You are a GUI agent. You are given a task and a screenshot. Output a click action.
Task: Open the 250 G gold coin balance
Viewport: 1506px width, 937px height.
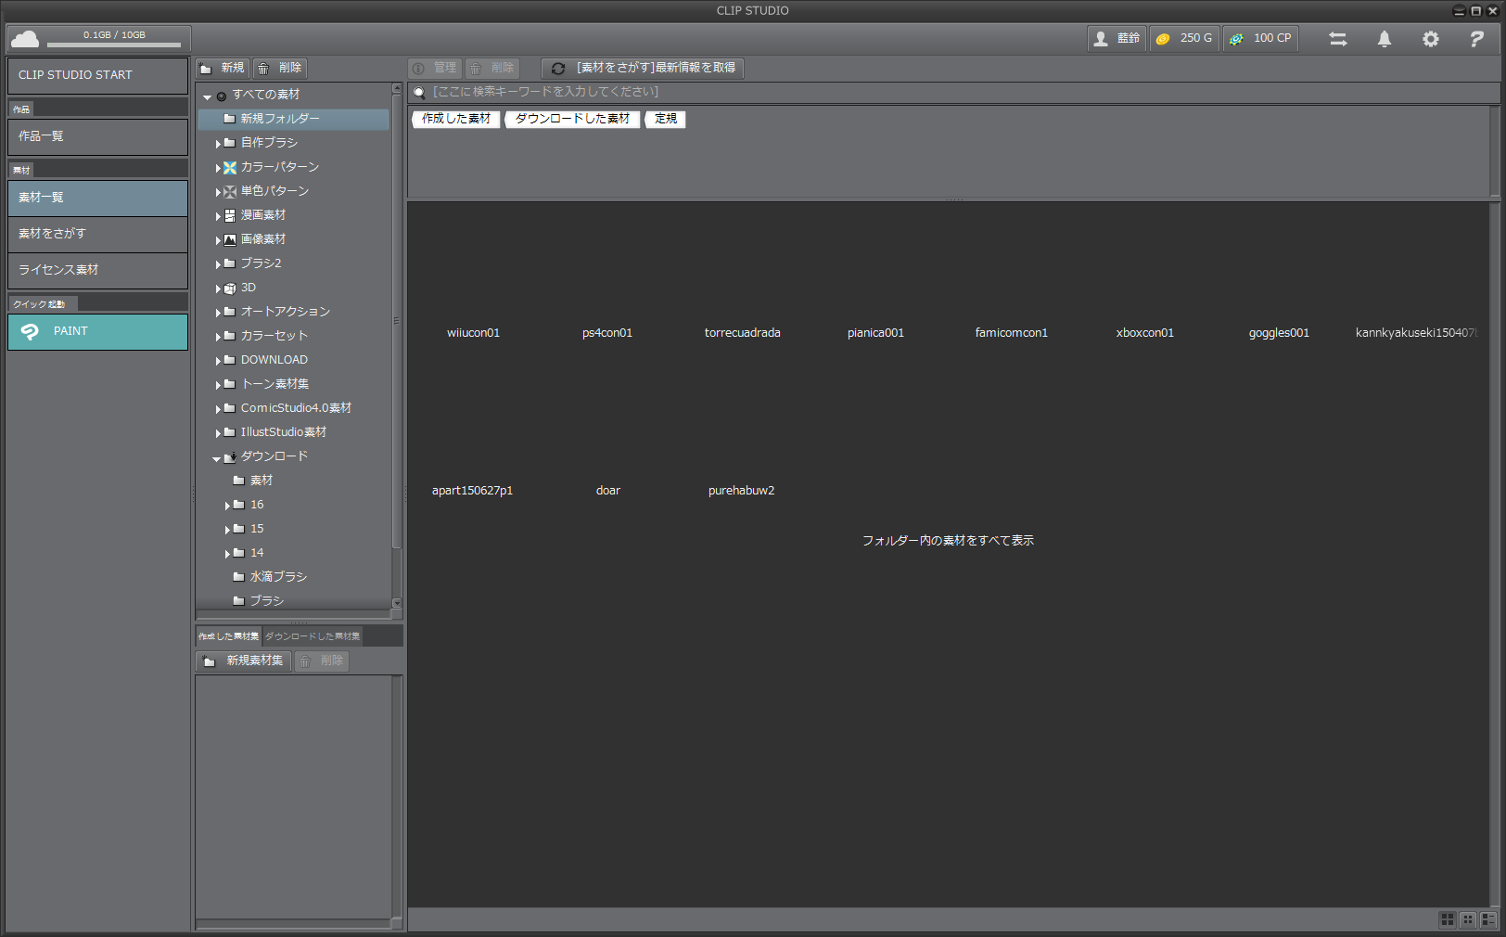(1184, 39)
